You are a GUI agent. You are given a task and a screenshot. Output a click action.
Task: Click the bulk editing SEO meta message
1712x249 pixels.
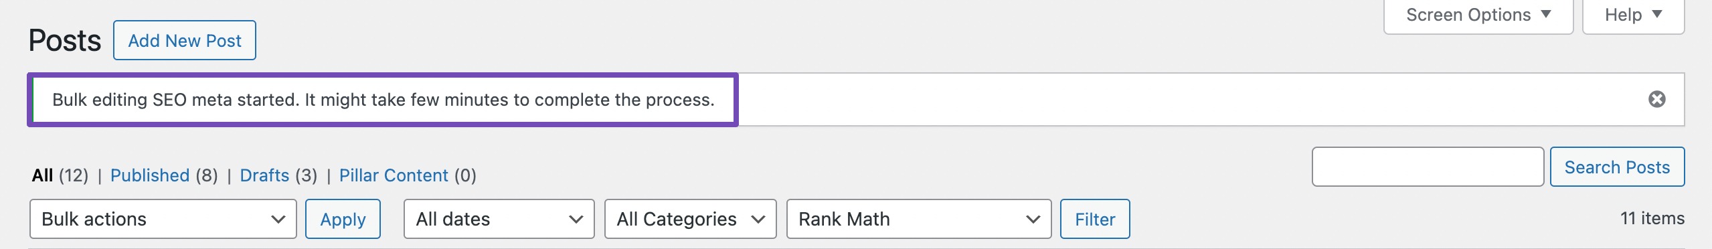coord(383,100)
